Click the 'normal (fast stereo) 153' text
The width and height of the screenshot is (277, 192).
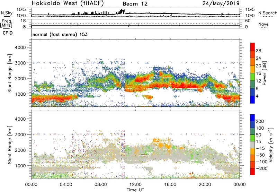pos(60,34)
